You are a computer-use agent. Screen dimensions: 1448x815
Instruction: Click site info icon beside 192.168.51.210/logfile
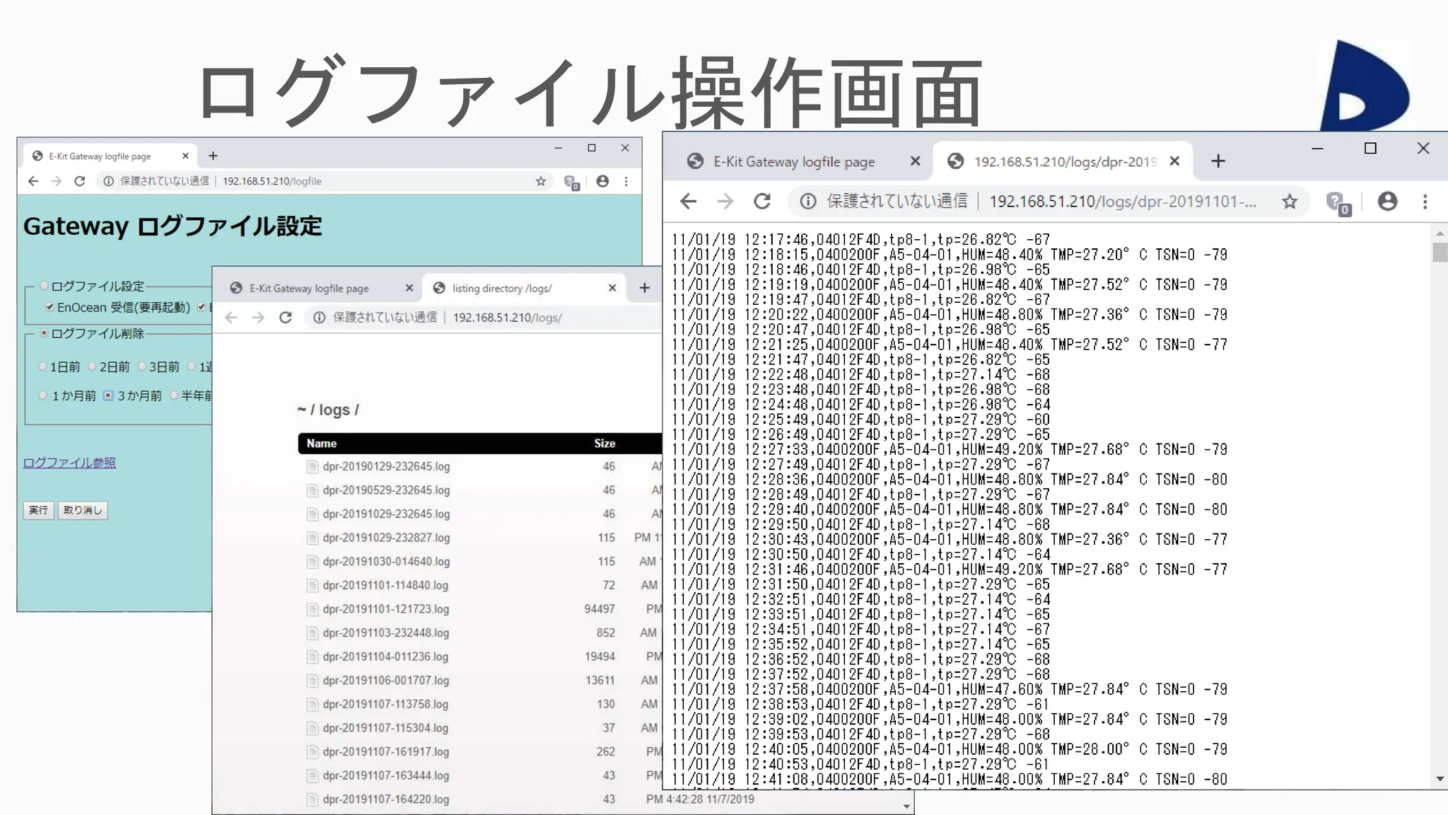coord(108,181)
